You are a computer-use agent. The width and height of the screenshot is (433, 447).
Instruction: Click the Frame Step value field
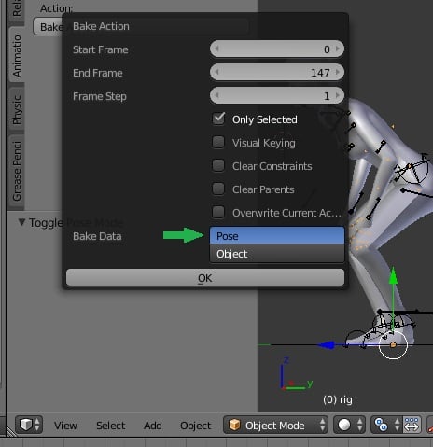[x=277, y=96]
